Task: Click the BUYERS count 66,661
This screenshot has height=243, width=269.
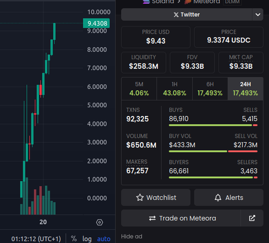Action: click(x=179, y=171)
